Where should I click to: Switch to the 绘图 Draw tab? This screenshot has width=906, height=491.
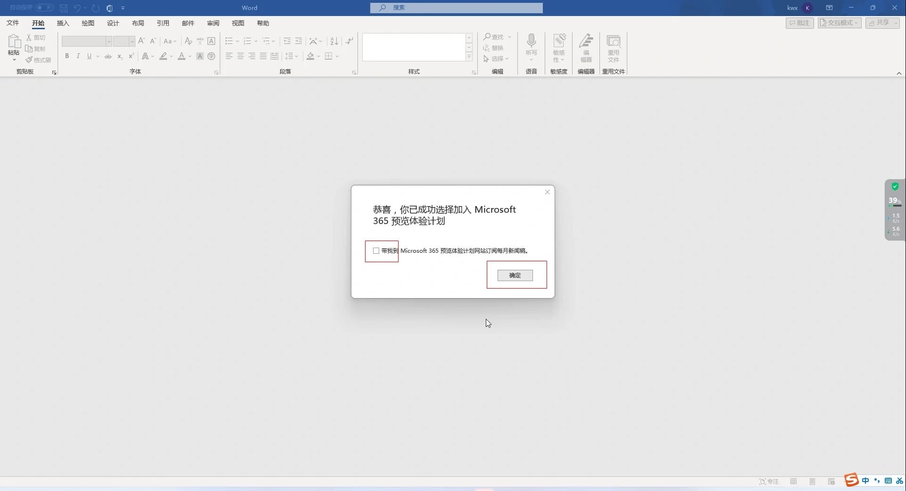[x=88, y=23]
